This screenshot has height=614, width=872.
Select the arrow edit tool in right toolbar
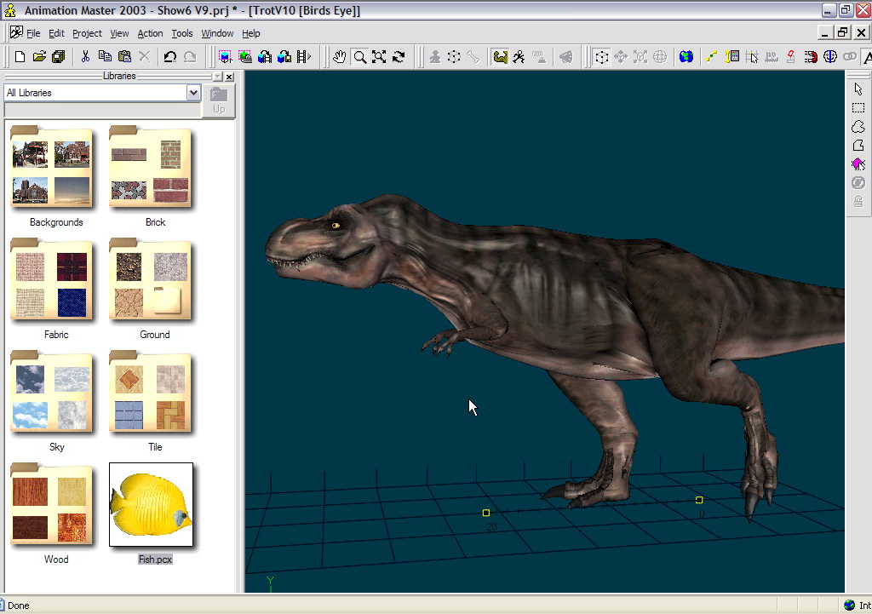tap(858, 89)
